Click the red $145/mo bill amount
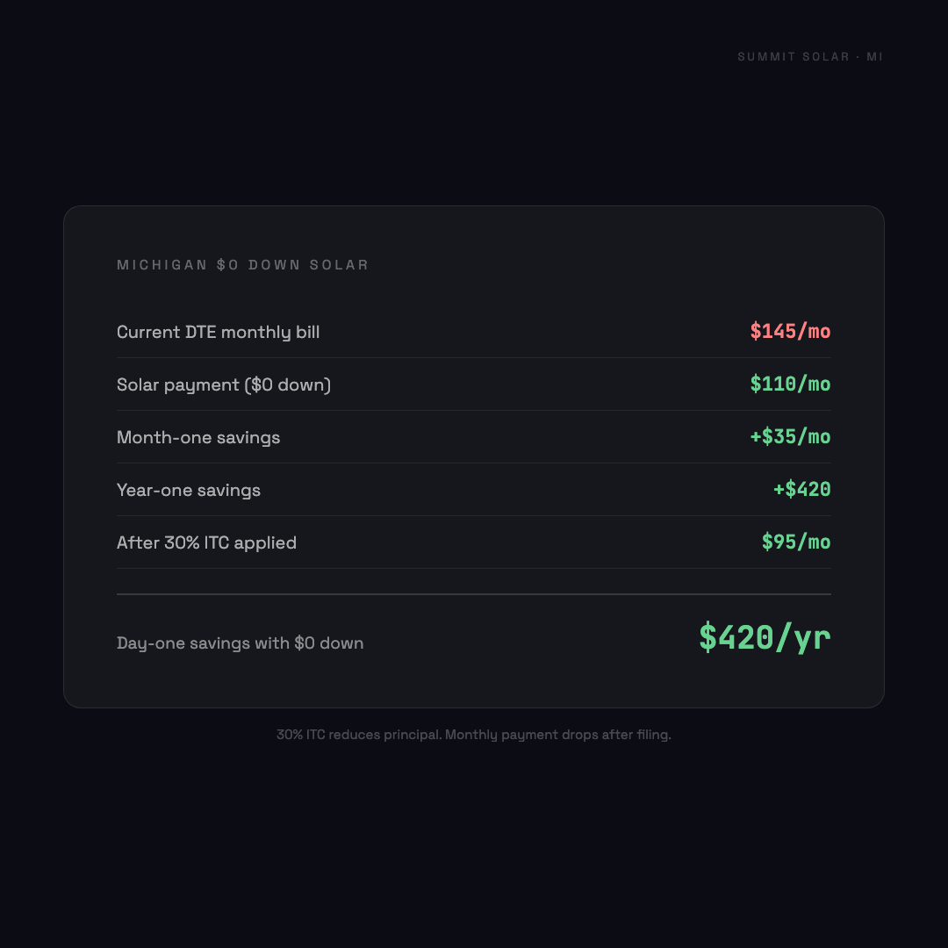 tap(790, 331)
